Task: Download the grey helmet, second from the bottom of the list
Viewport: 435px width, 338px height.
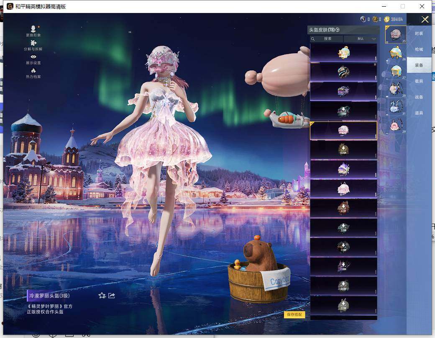Action: click(x=343, y=286)
